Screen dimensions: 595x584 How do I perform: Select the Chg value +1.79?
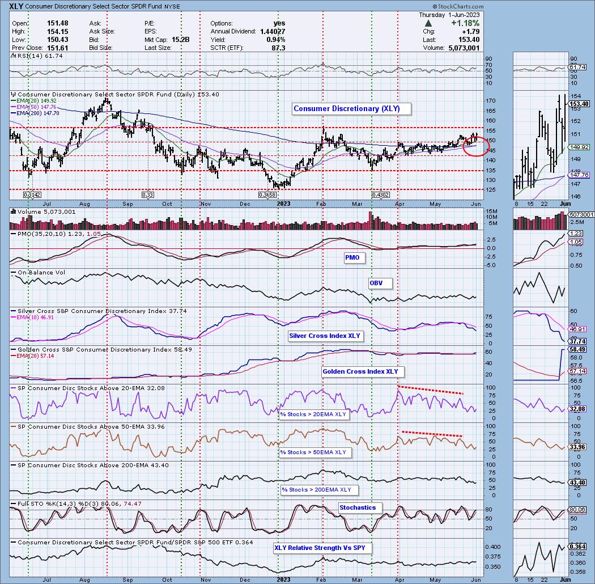coord(470,32)
